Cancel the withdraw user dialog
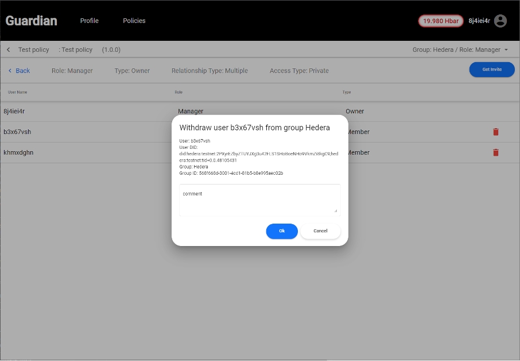Image resolution: width=520 pixels, height=361 pixels. [320, 231]
